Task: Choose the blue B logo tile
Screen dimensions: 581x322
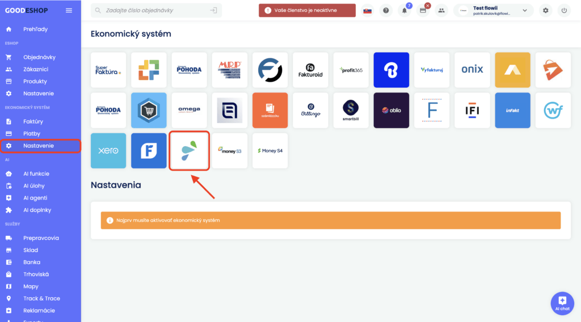Action: 391,70
